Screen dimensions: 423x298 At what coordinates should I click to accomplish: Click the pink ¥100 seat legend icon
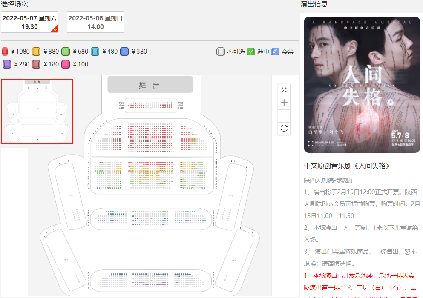pyautogui.click(x=66, y=64)
